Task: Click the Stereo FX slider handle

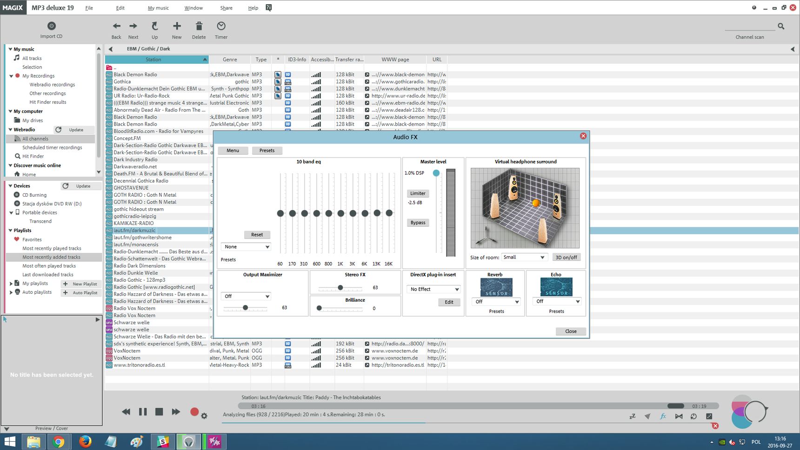Action: [340, 288]
